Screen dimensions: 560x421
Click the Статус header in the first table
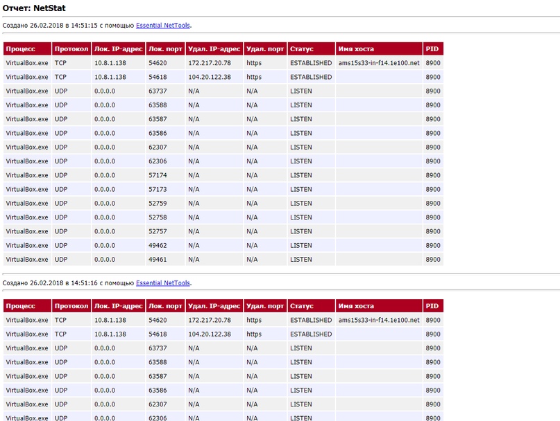[302, 49]
